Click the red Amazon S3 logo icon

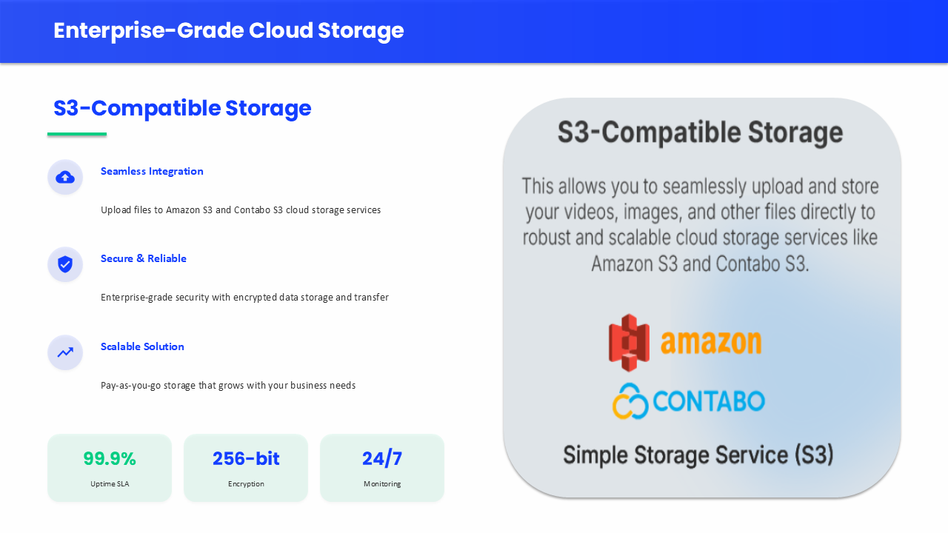pos(629,342)
